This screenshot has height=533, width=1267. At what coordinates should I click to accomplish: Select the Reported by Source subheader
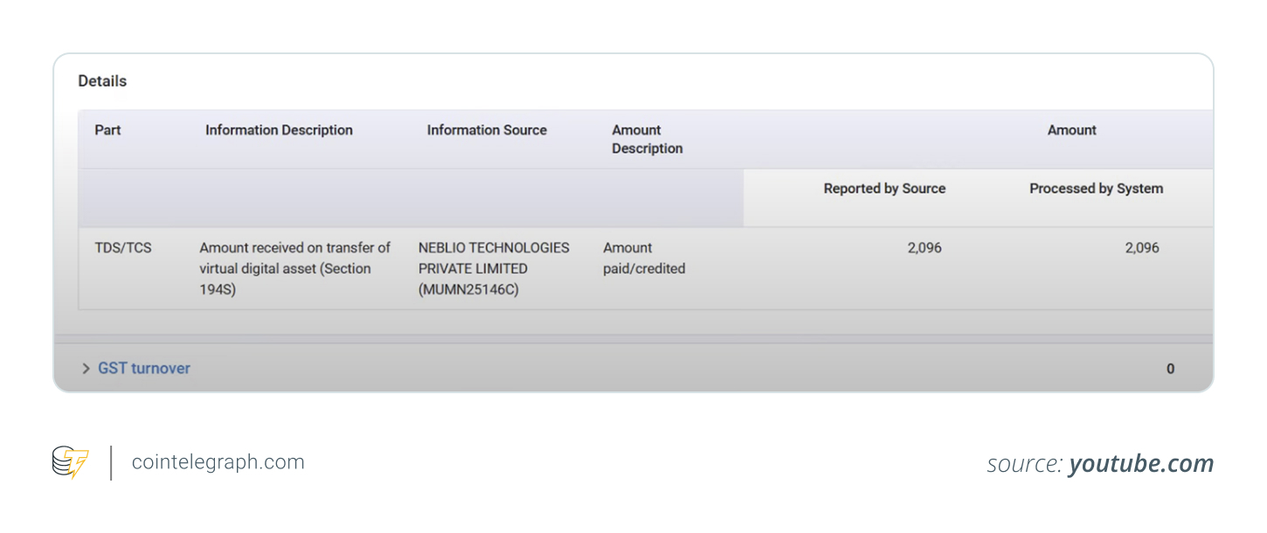883,188
